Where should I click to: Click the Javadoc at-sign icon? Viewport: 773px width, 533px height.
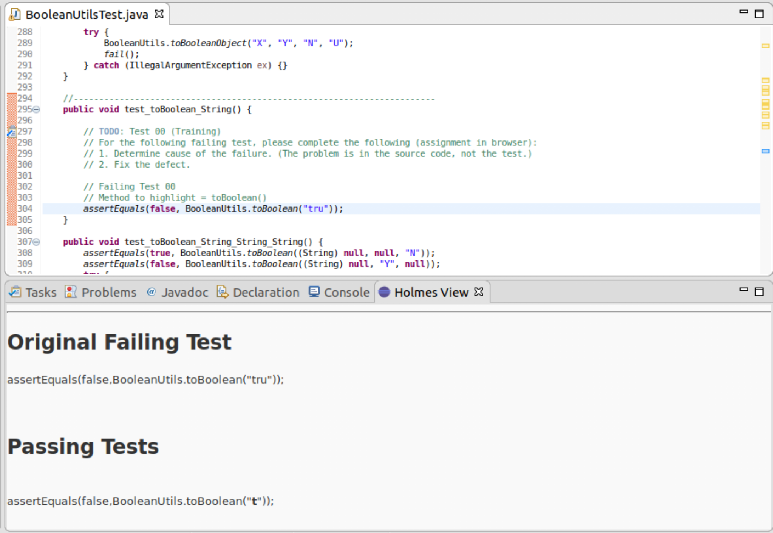(x=151, y=292)
